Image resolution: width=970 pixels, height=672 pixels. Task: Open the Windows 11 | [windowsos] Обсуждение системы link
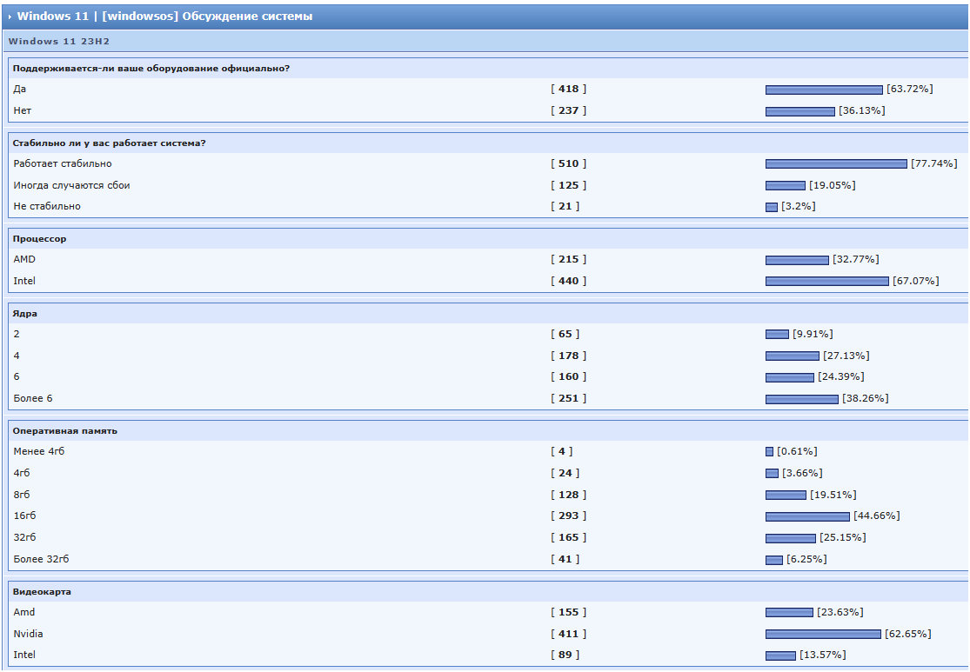click(x=164, y=17)
